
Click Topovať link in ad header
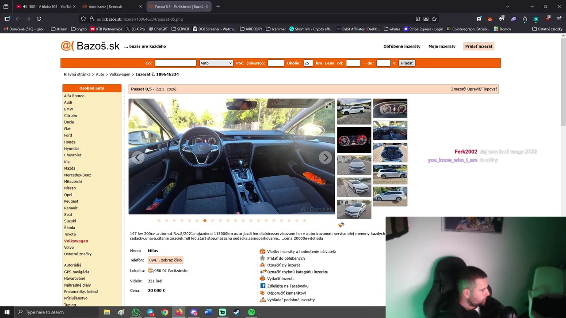point(490,89)
